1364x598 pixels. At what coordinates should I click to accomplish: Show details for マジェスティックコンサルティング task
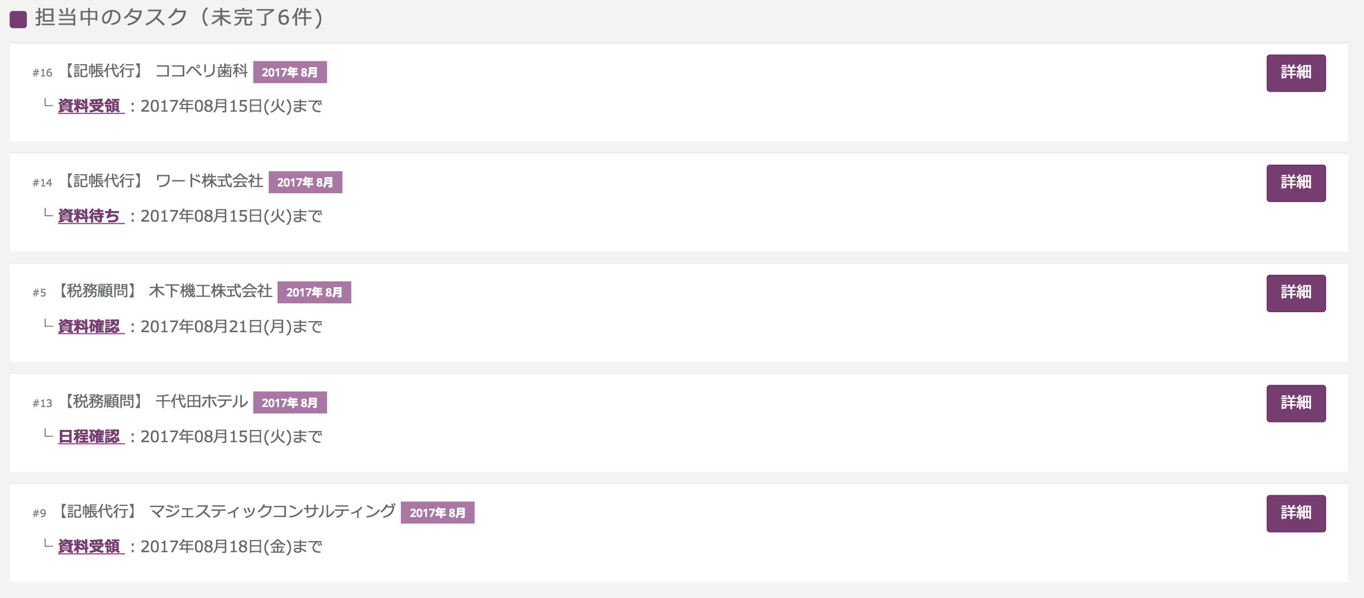click(1295, 513)
